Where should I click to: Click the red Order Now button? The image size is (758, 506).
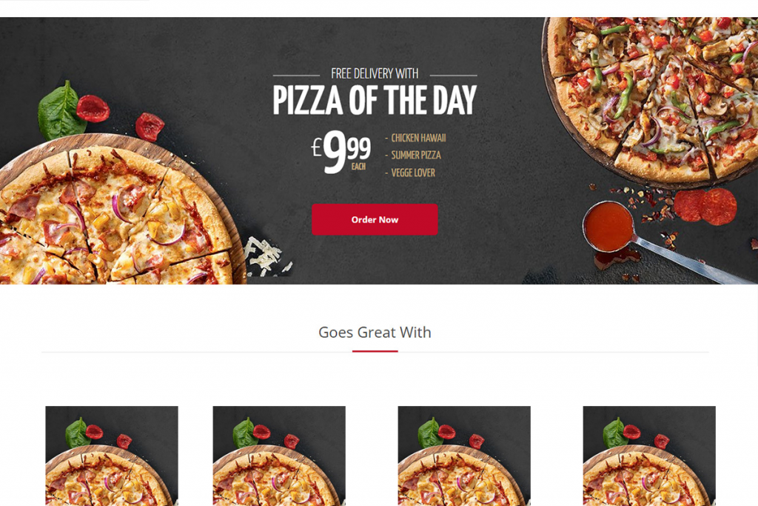[x=375, y=219]
